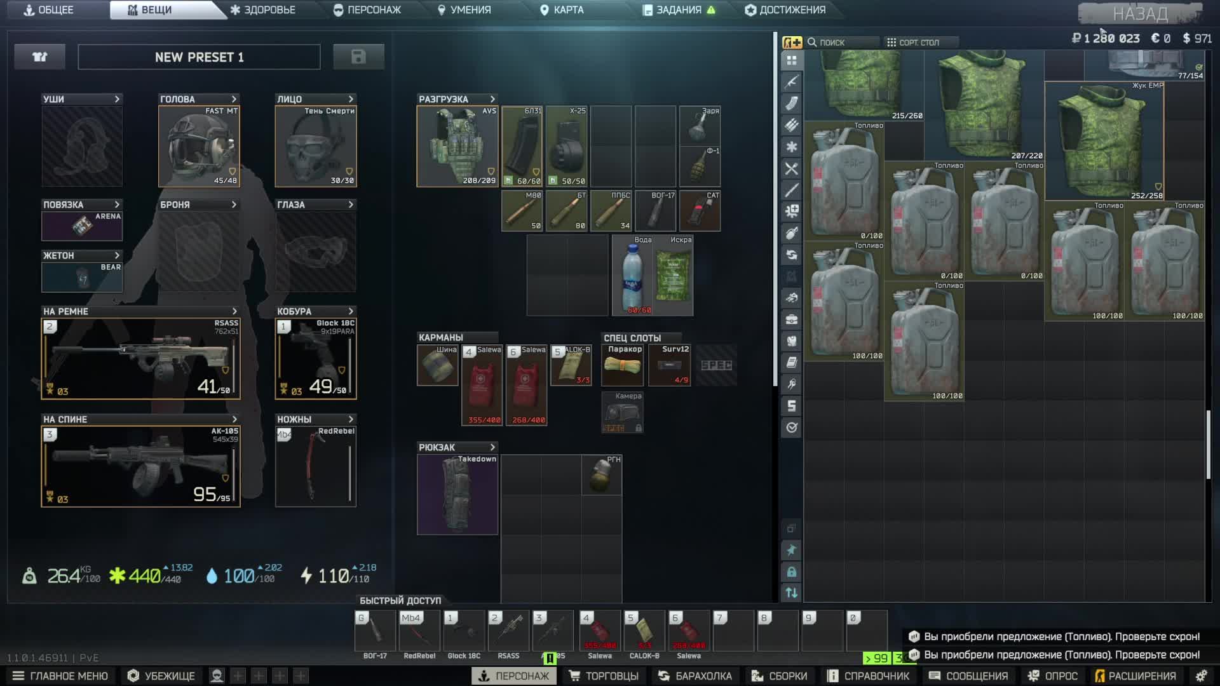Open the ДОСТИЖЕНИЯ tab
1220x686 pixels.
pyautogui.click(x=785, y=10)
